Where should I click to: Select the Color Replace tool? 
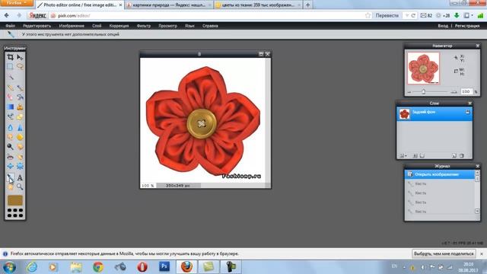10,116
